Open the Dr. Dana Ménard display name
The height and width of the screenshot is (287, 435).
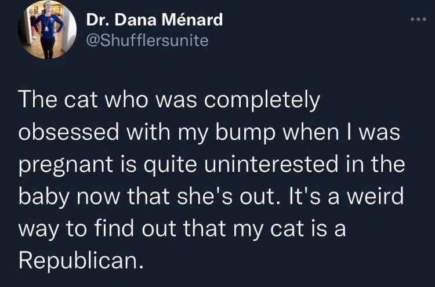pos(154,20)
